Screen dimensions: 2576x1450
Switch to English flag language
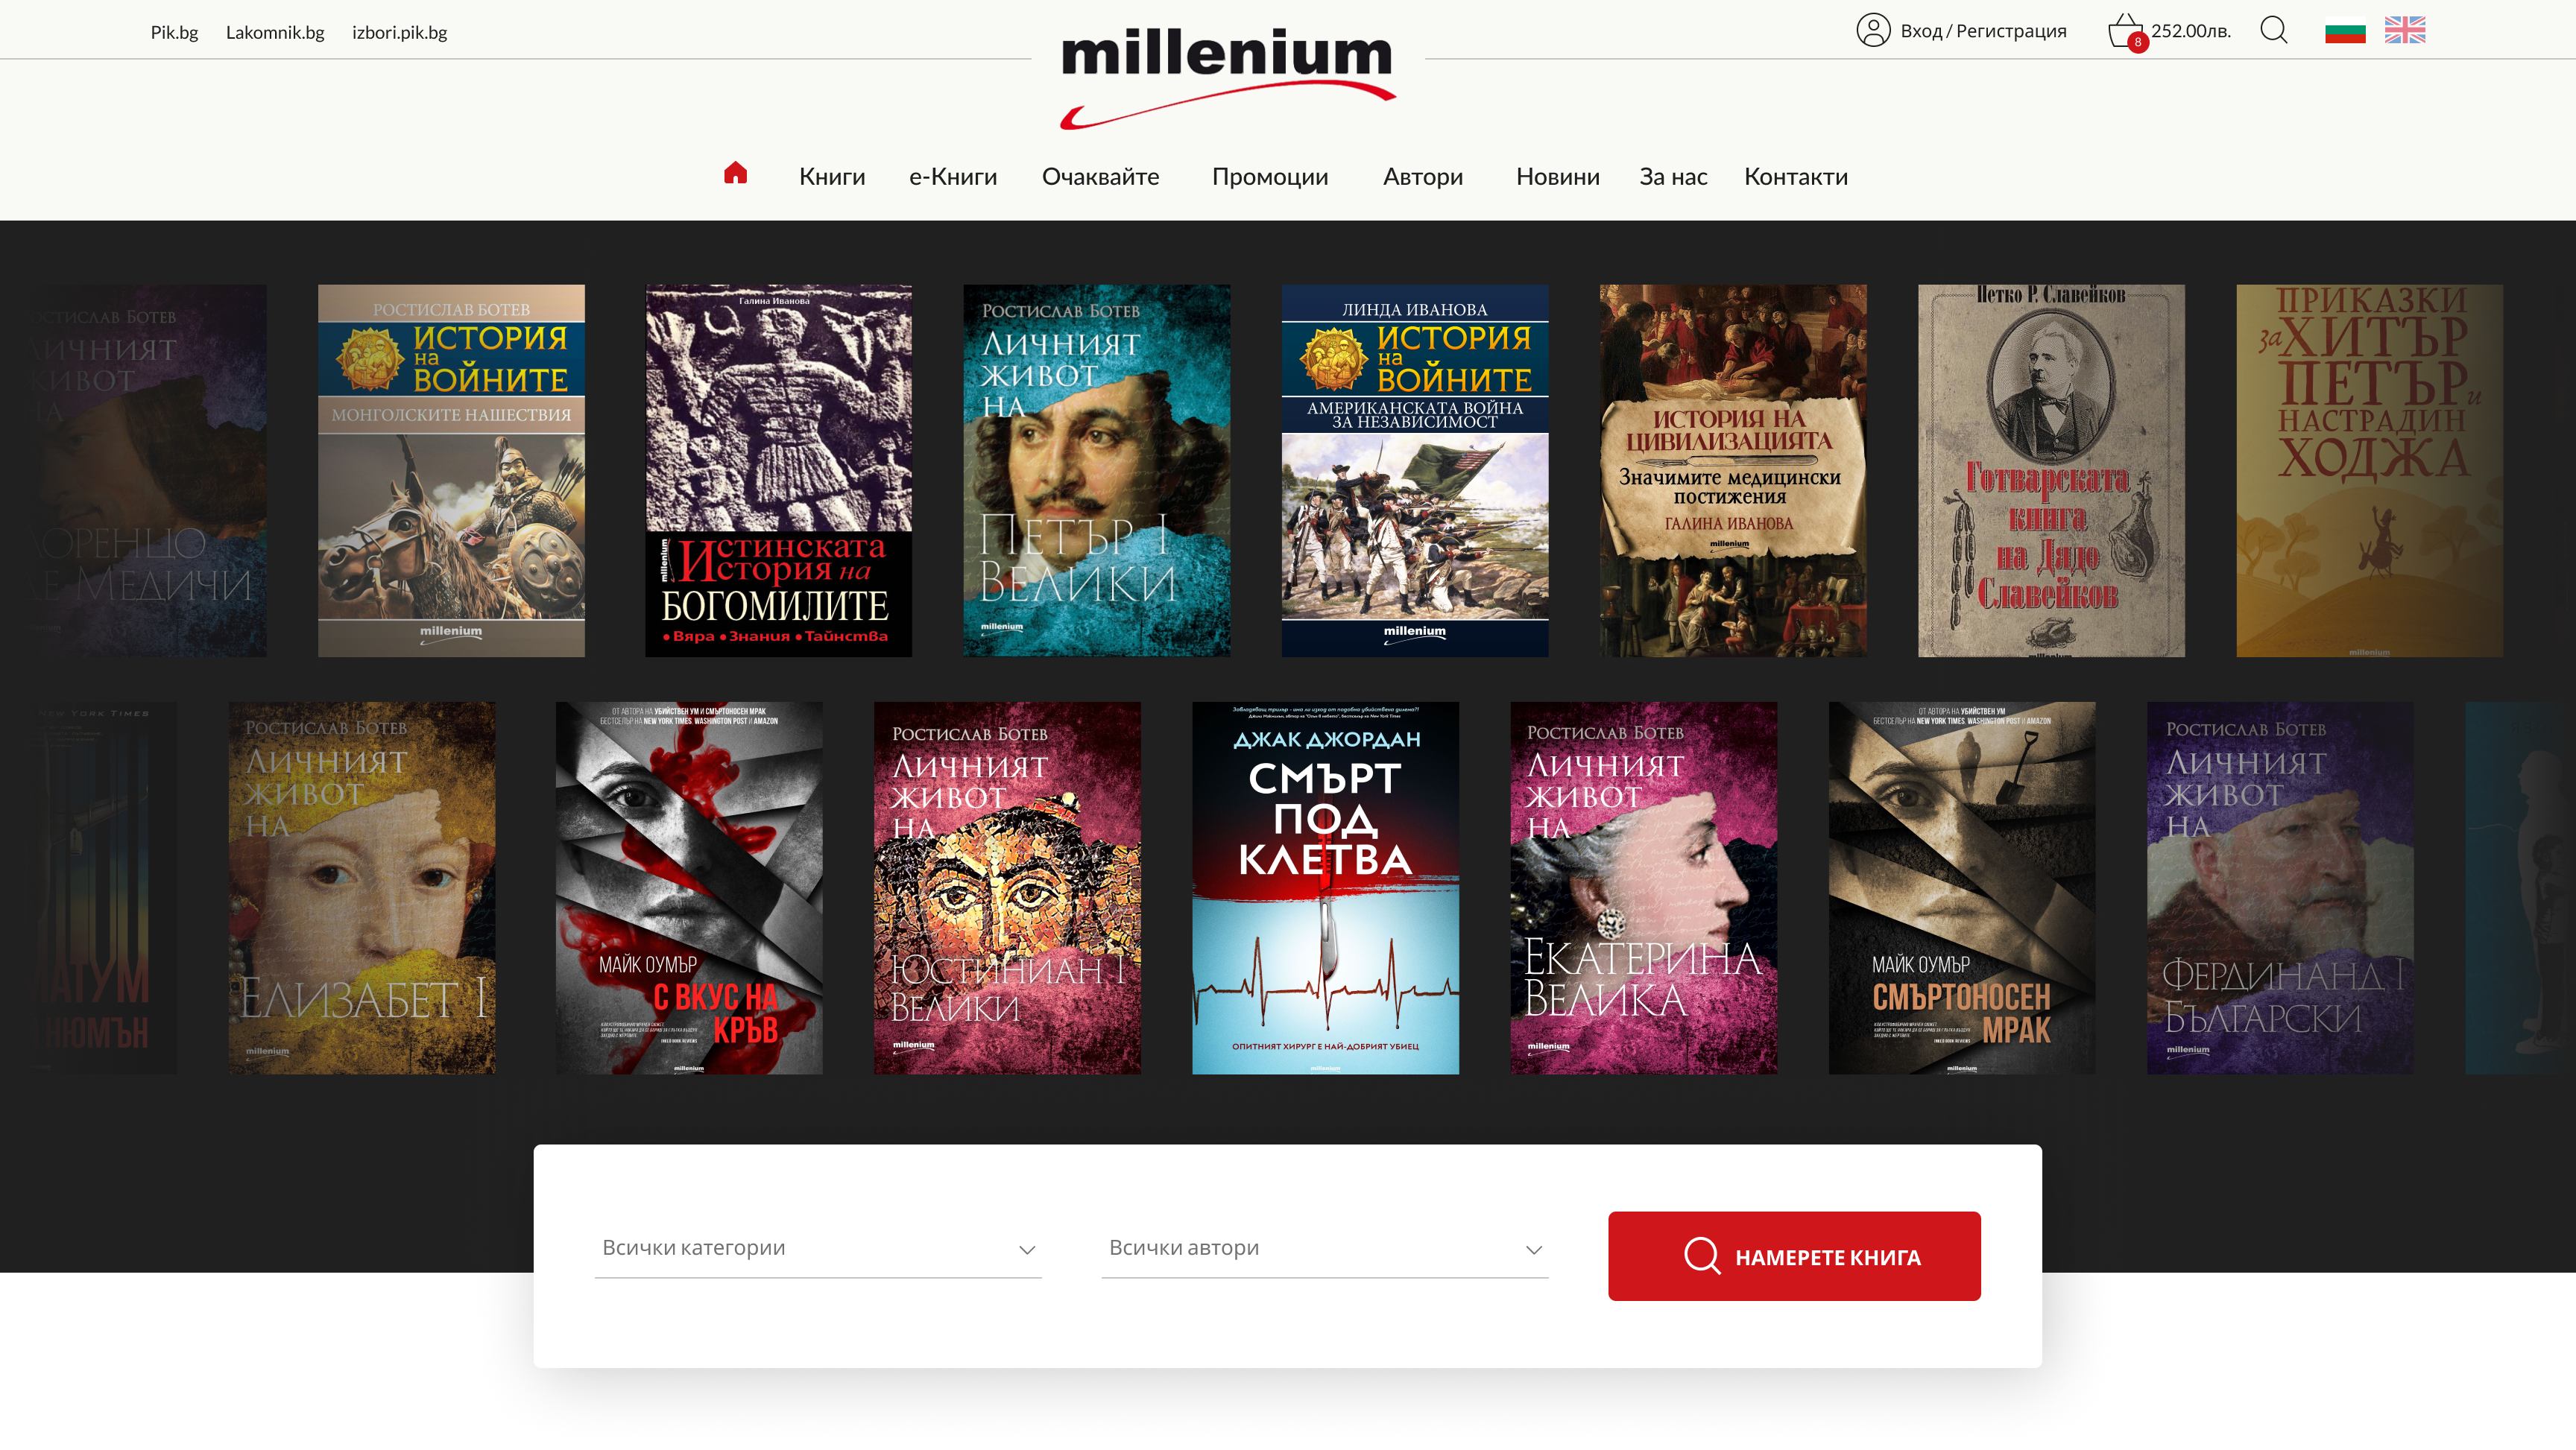[2405, 30]
